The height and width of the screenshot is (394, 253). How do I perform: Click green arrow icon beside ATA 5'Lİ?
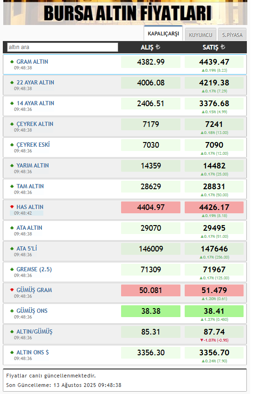[12, 249]
